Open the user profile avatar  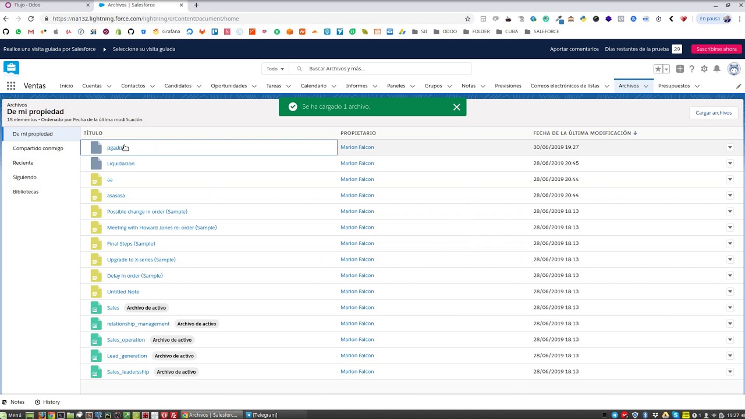734,69
